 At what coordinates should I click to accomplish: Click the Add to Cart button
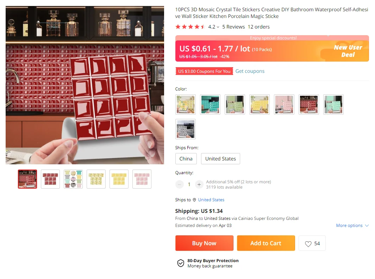click(266, 243)
